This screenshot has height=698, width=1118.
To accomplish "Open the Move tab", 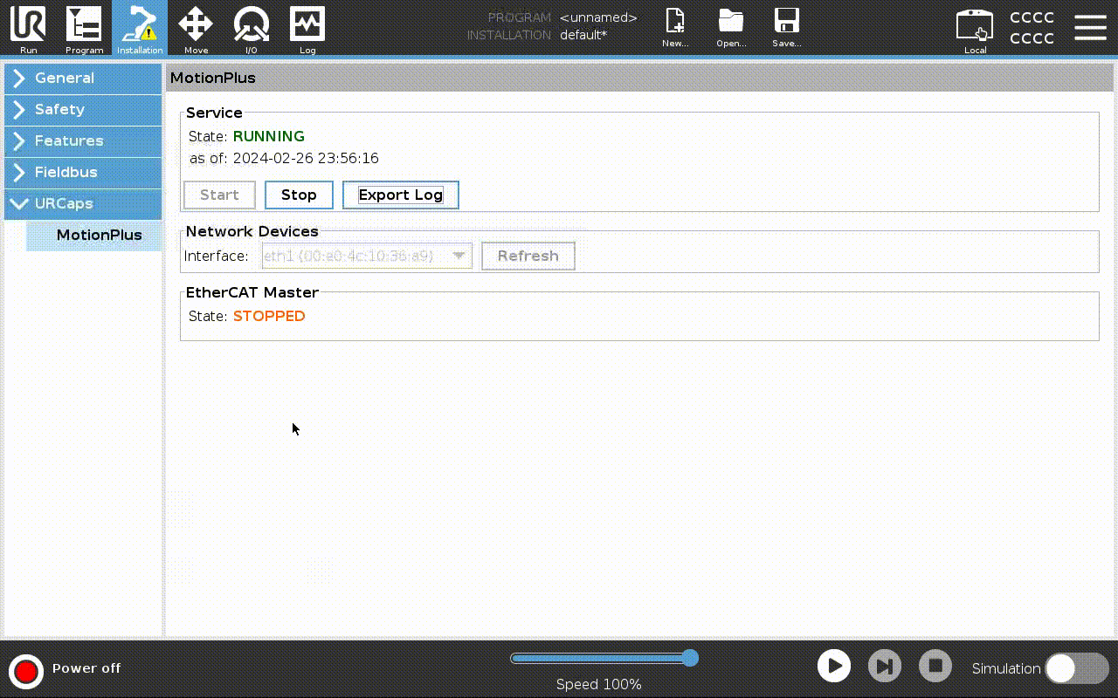I will [196, 29].
